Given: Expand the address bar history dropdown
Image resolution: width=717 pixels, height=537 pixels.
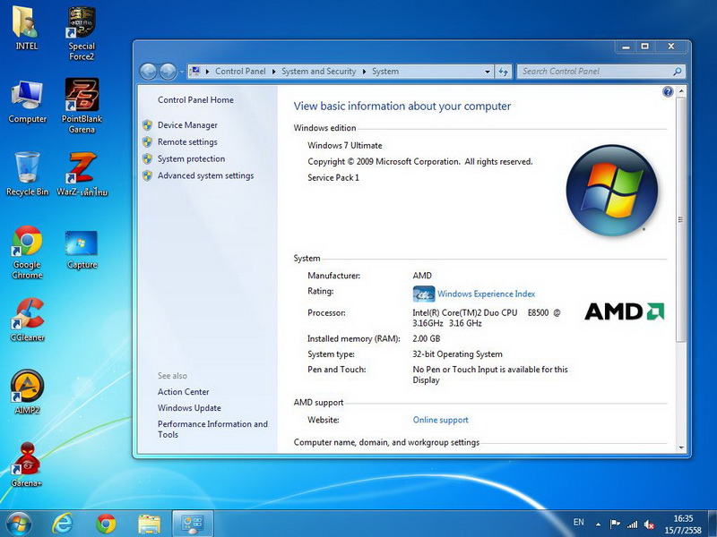Looking at the screenshot, I should tap(488, 72).
